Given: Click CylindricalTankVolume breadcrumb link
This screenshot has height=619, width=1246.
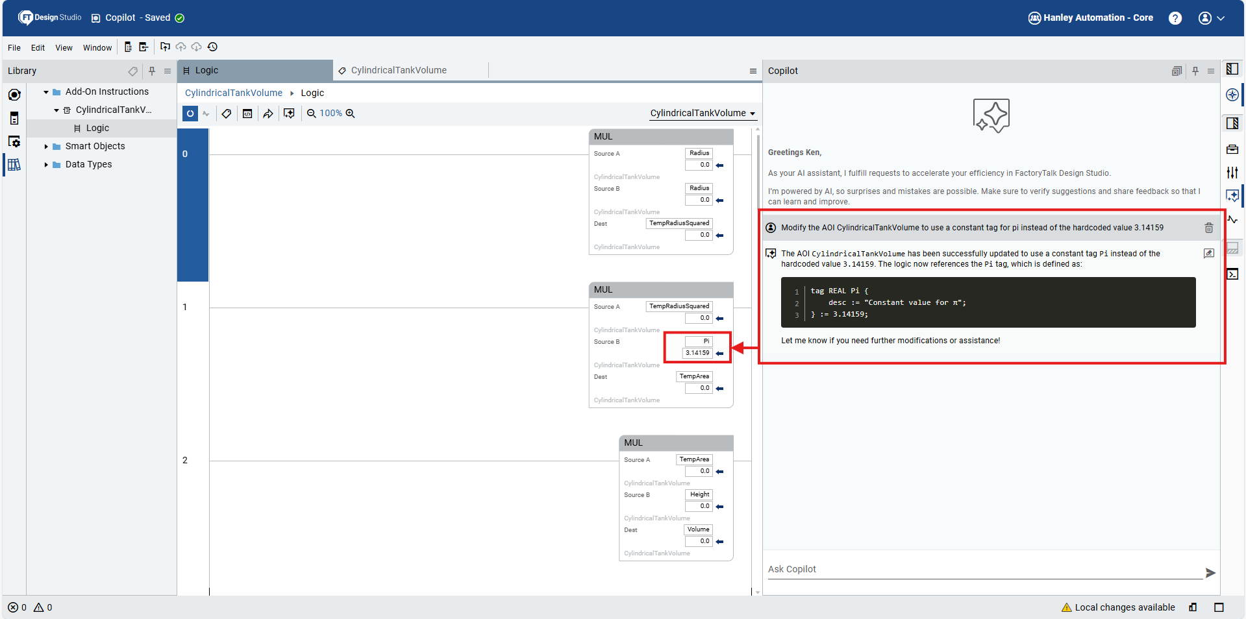Looking at the screenshot, I should click(x=234, y=93).
